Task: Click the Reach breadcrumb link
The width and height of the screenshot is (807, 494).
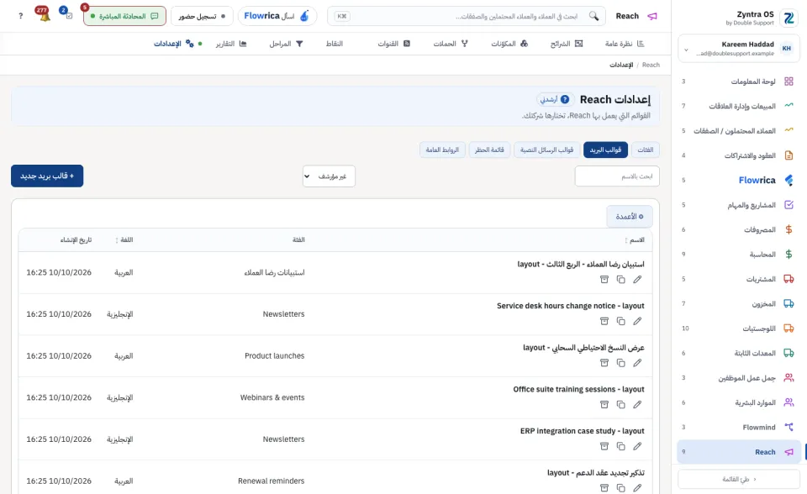Action: click(651, 65)
